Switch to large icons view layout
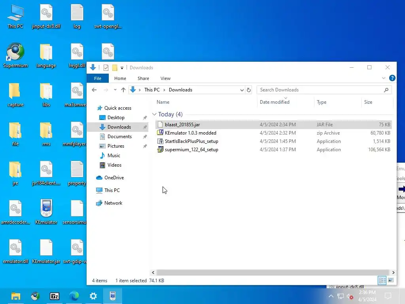 tap(391, 280)
